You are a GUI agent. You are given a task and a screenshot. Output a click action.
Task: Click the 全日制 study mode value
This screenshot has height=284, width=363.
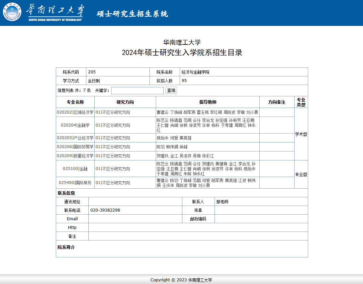94,81
